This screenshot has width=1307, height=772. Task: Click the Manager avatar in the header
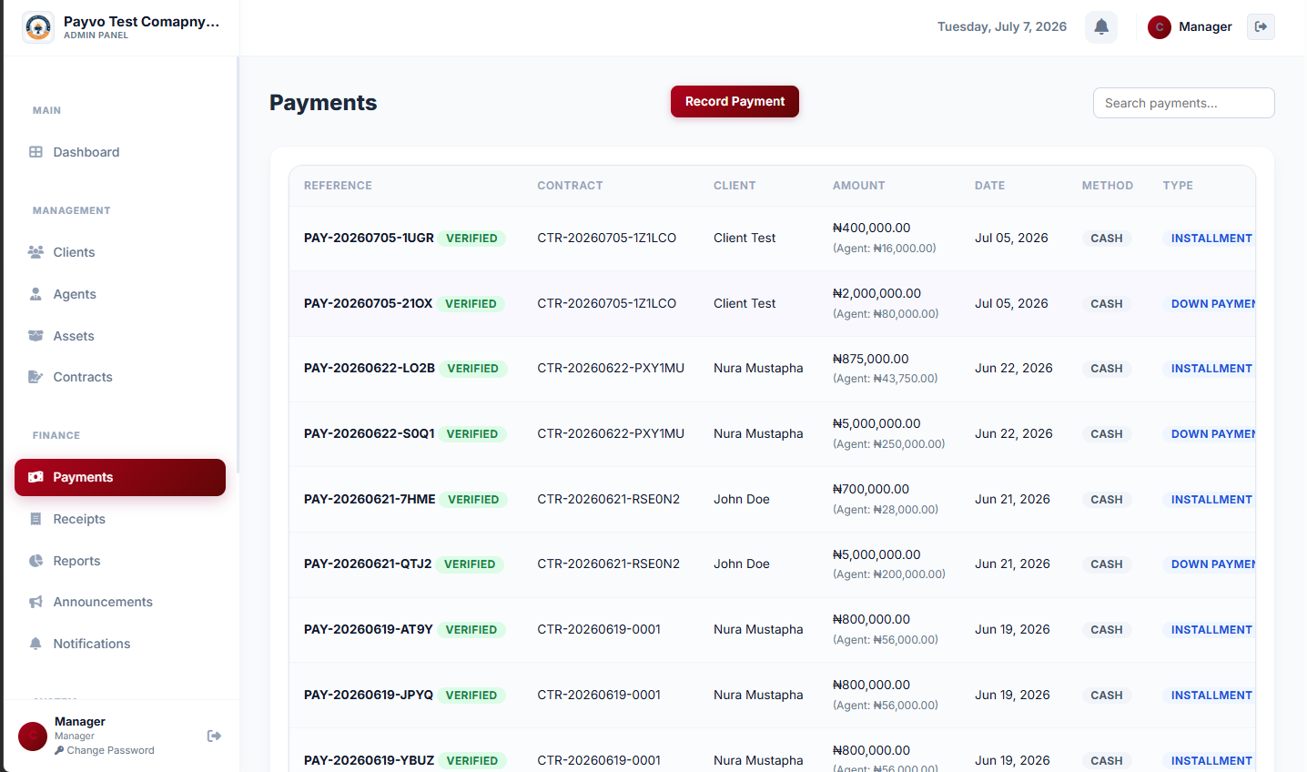1160,27
